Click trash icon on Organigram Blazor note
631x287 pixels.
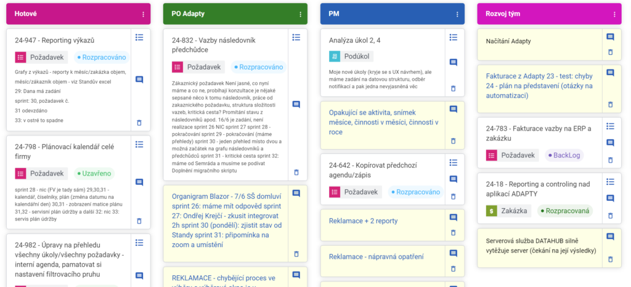pyautogui.click(x=296, y=254)
